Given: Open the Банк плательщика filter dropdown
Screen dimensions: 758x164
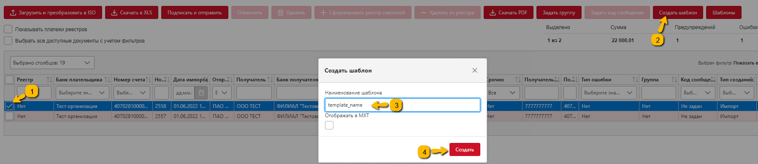Looking at the screenshot, I should click(82, 93).
